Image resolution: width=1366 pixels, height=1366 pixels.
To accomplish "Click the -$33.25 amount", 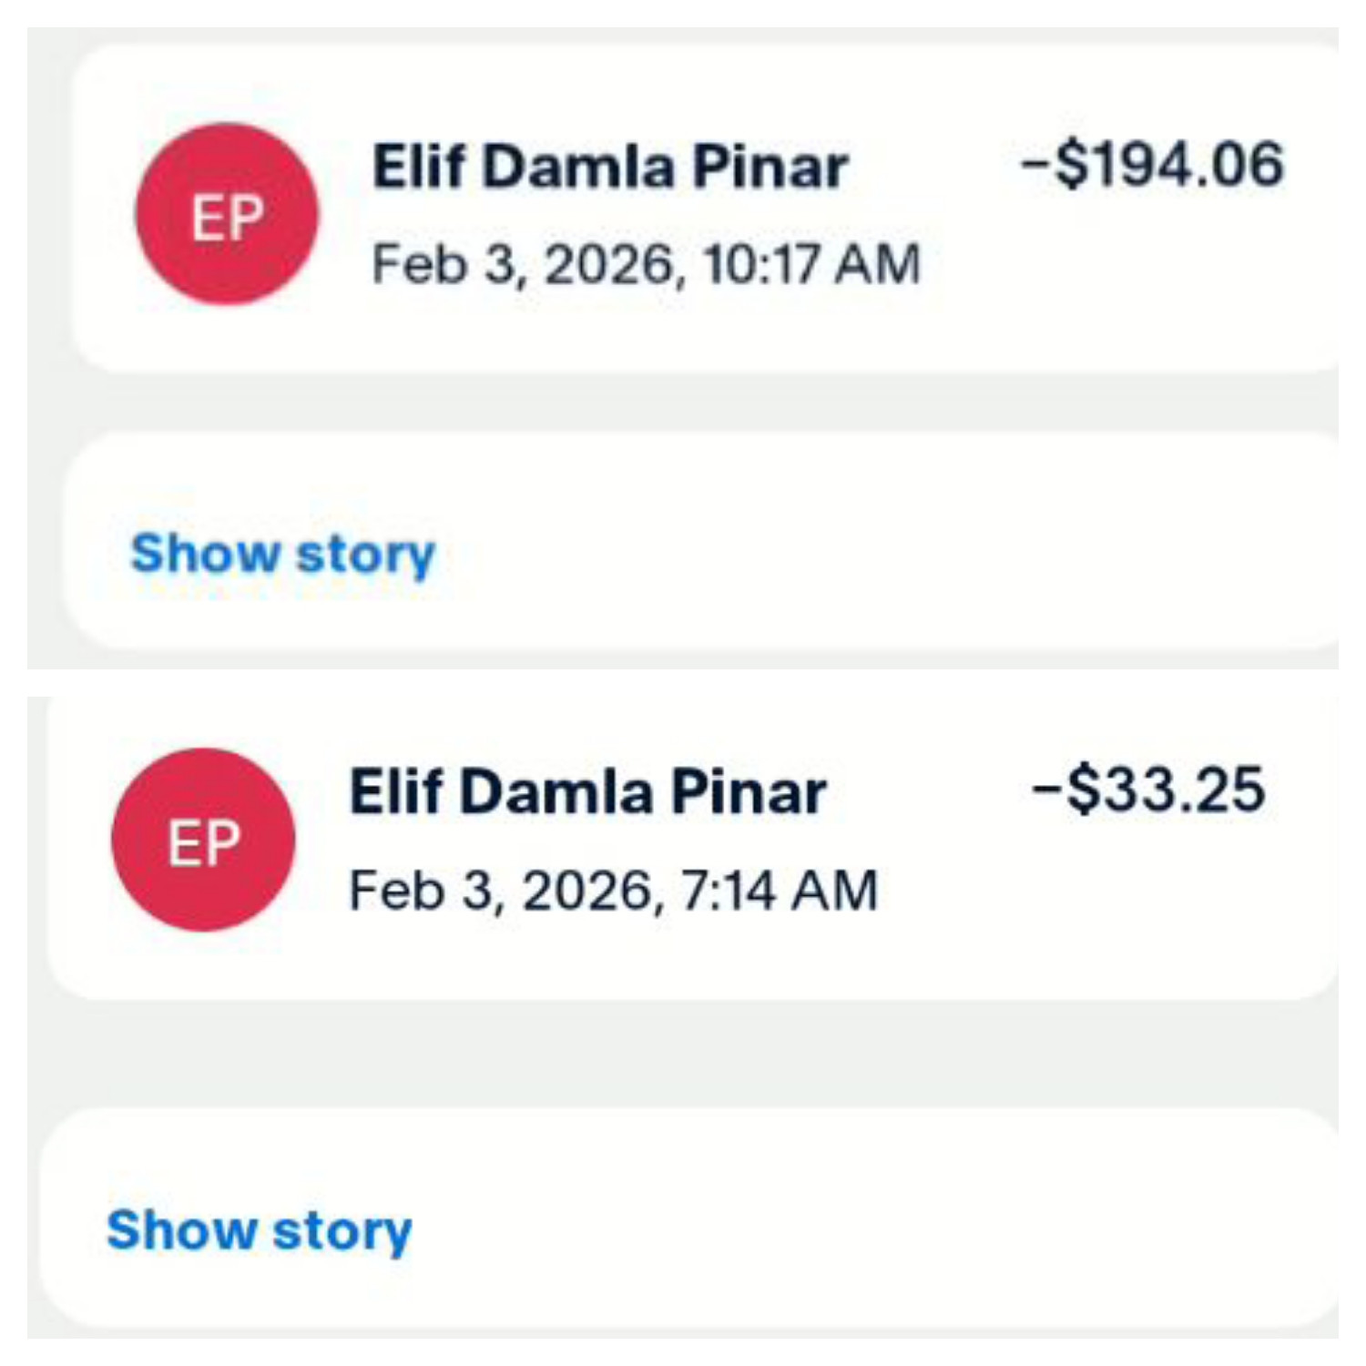I will (1147, 790).
